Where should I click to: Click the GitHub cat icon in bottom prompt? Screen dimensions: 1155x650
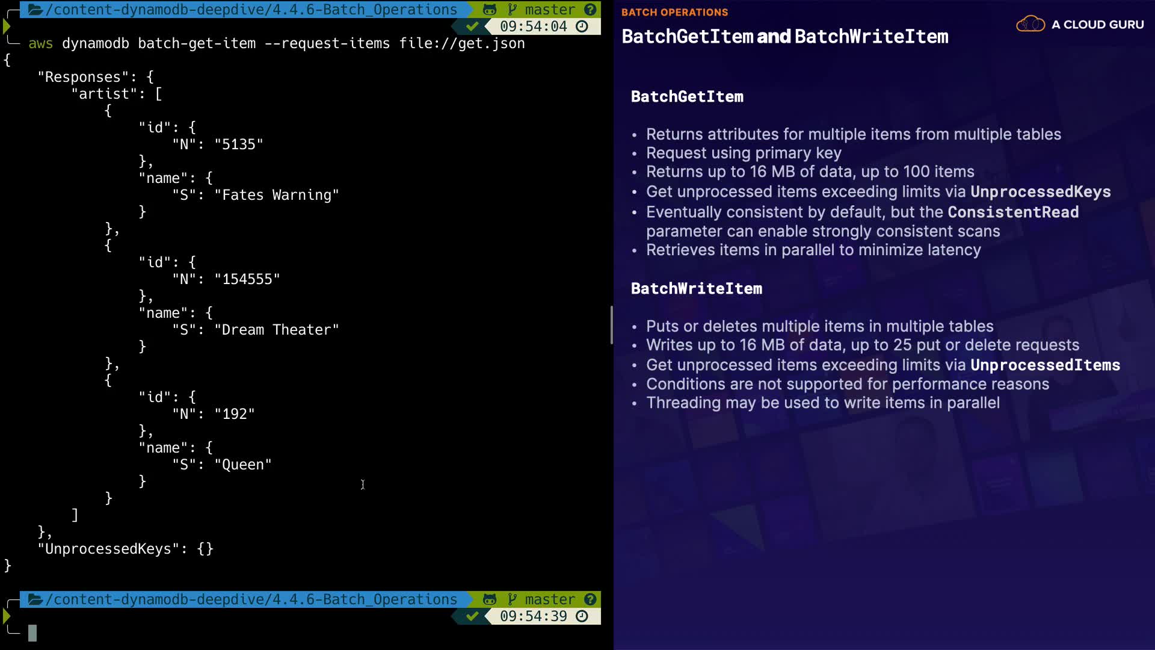490,599
